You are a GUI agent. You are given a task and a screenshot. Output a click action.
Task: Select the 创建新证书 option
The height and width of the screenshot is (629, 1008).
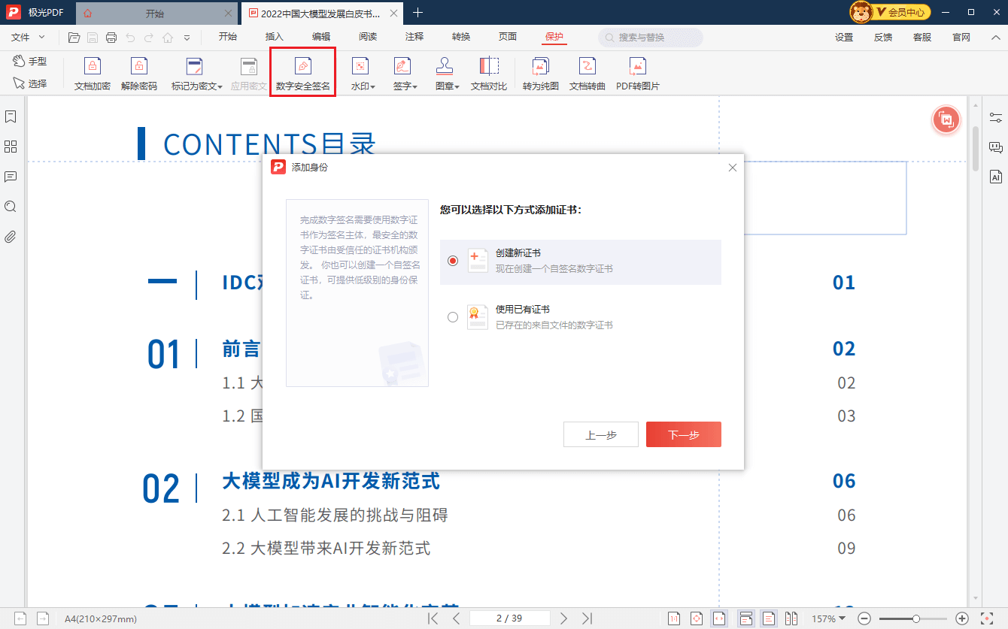tap(452, 261)
